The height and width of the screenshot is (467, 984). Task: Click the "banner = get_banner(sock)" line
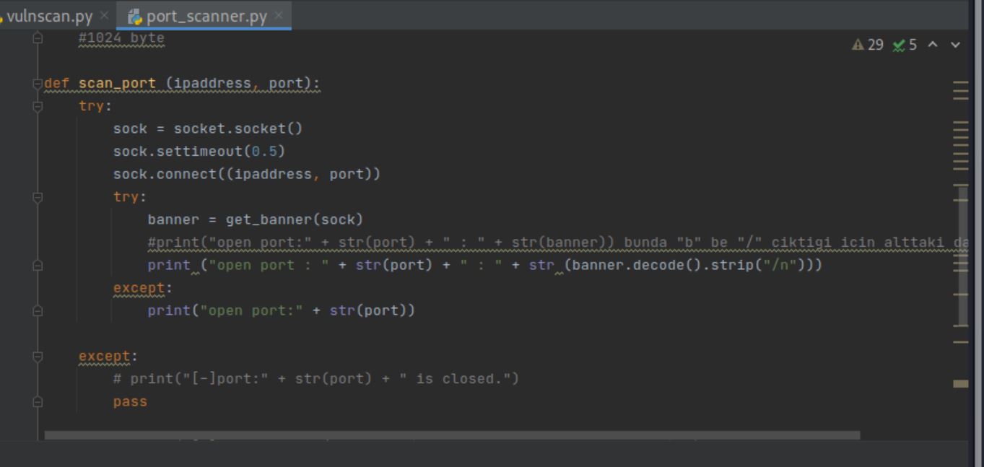pos(256,220)
